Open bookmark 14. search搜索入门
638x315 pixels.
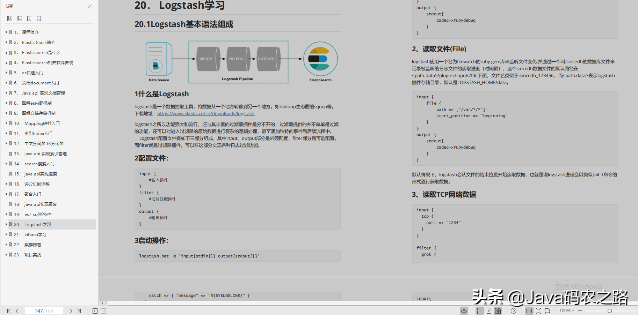[34, 164]
